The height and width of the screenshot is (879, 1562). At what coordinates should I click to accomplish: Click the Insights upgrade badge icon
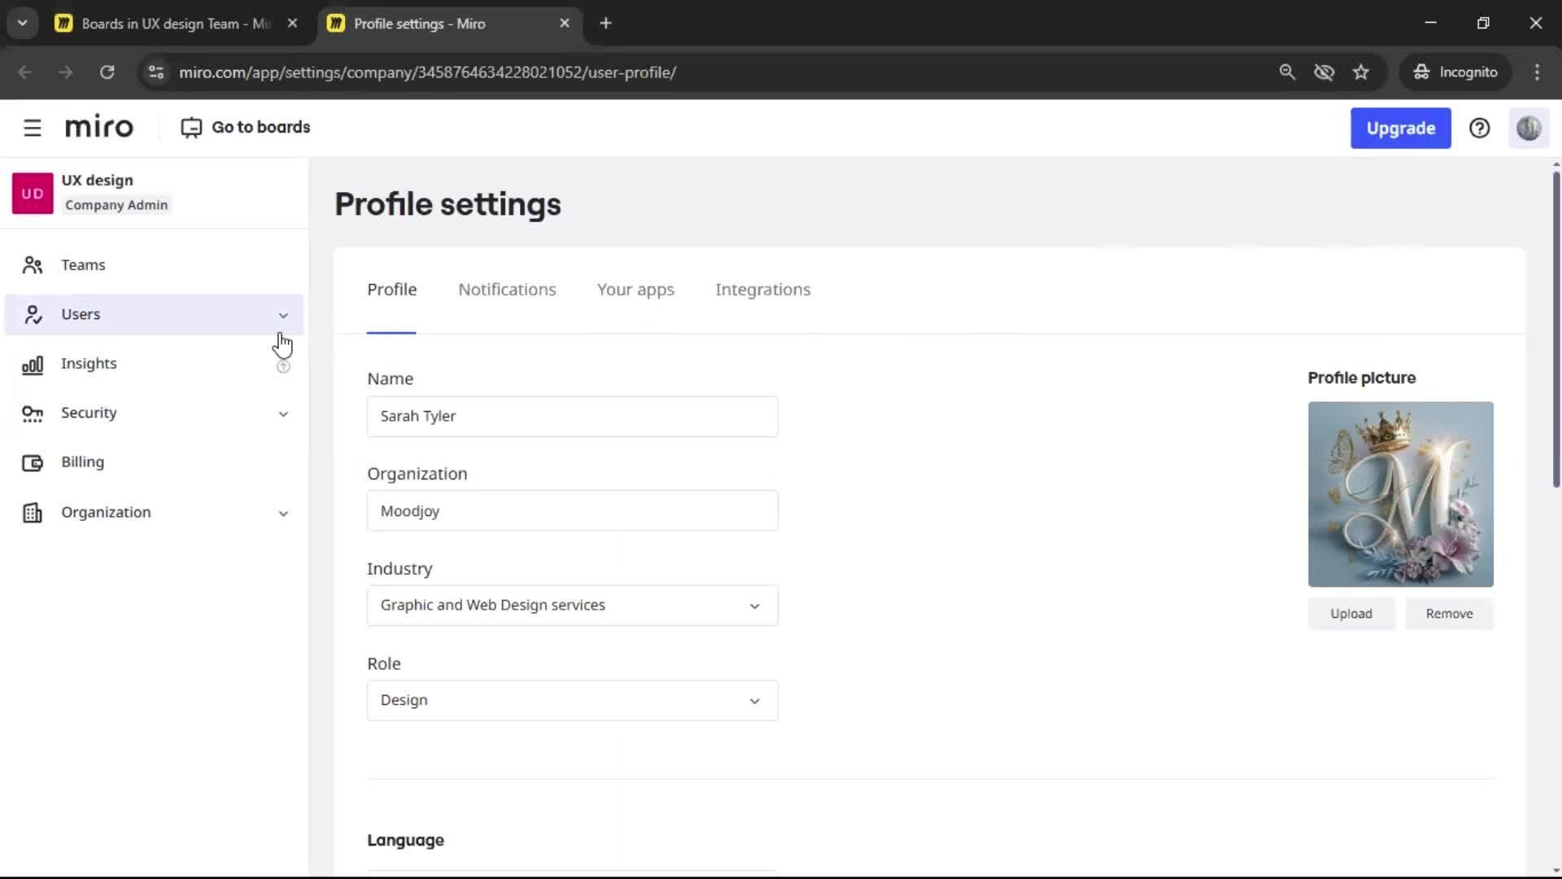pos(283,367)
